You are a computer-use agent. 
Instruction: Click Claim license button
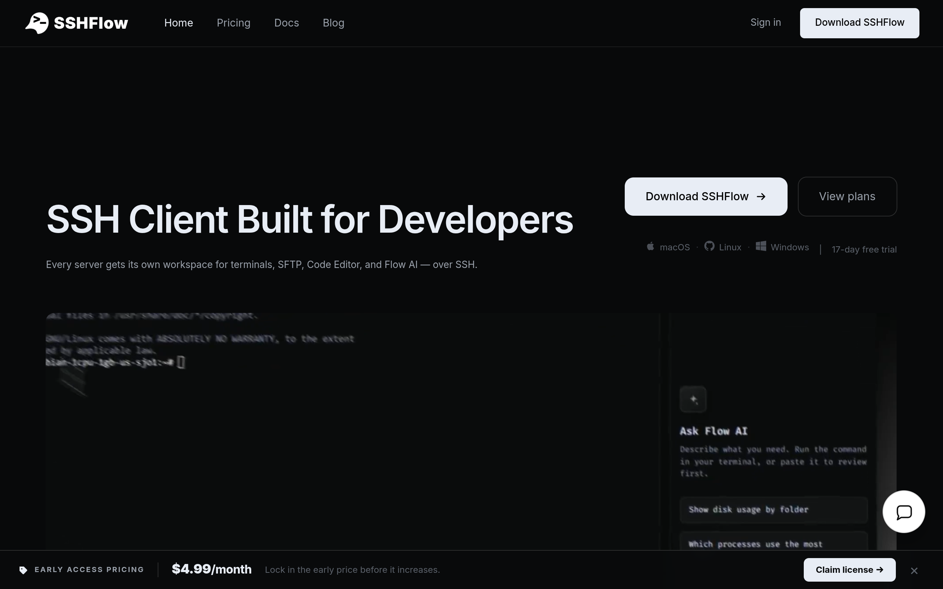[x=849, y=570]
